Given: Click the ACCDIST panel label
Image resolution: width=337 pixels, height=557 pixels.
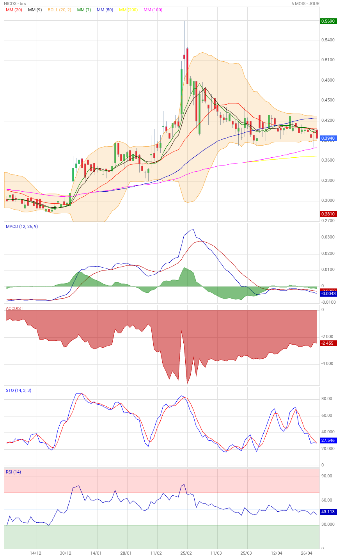Looking at the screenshot, I should coord(14,308).
